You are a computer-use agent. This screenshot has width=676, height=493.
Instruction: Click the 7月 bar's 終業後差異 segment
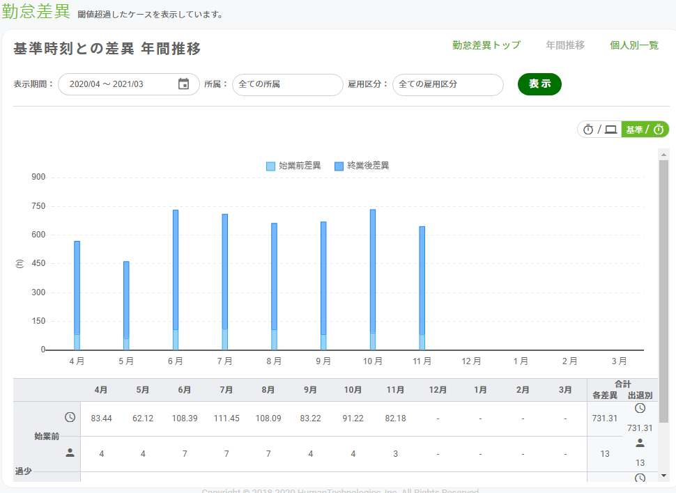click(225, 272)
